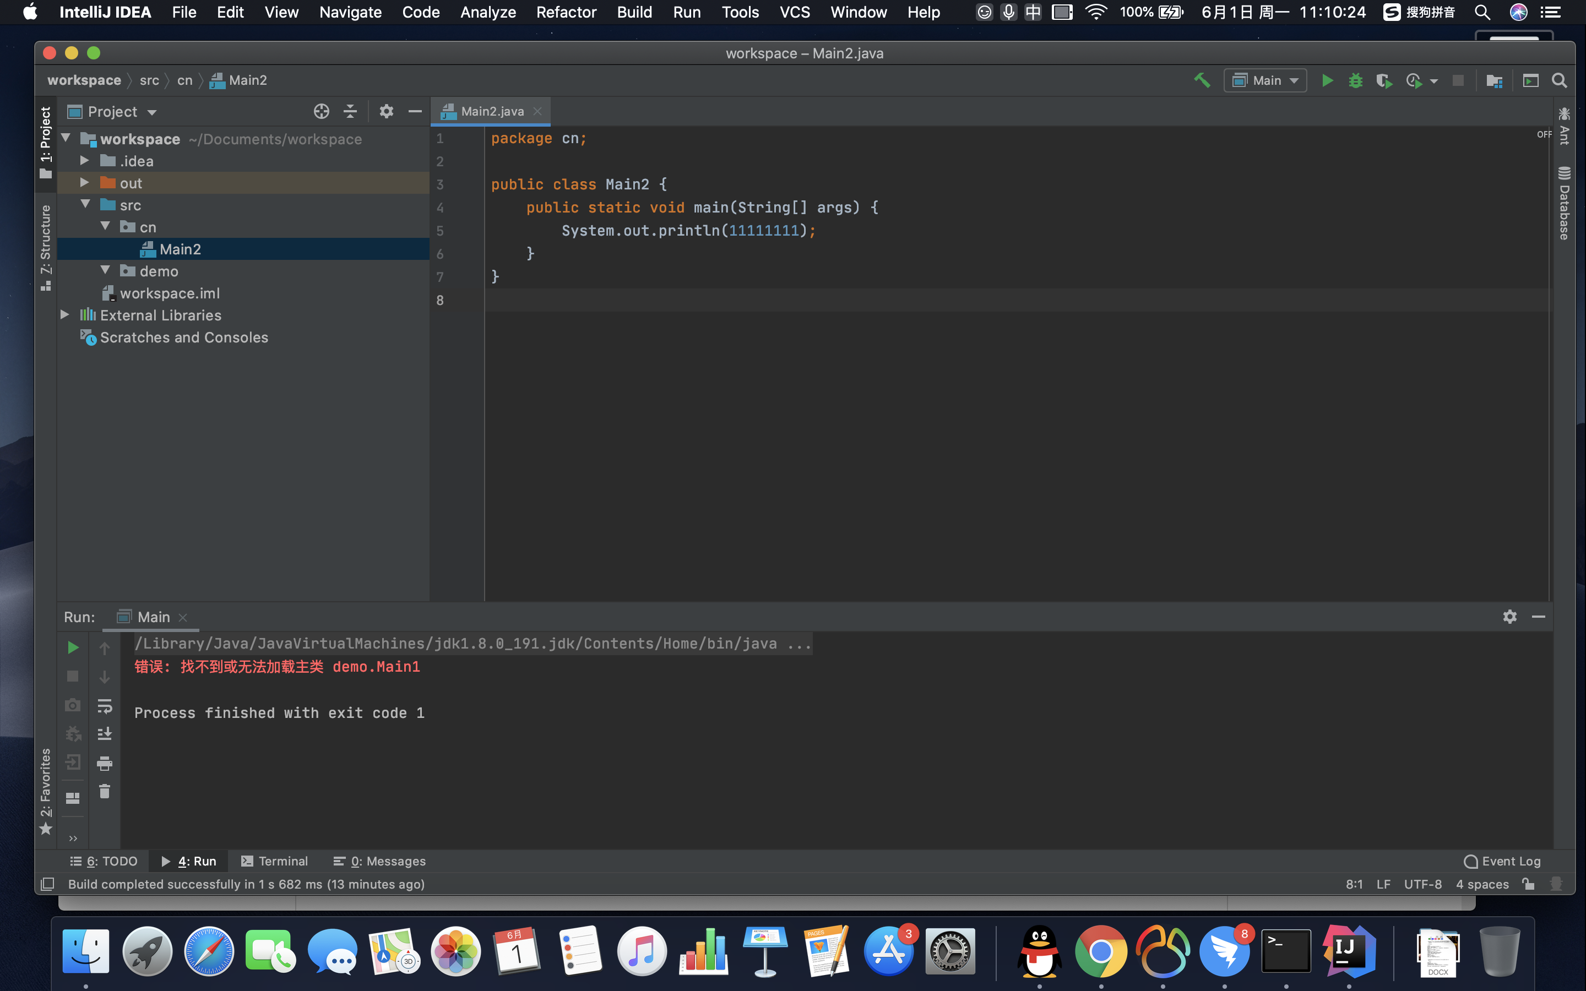Viewport: 1586px width, 991px height.
Task: Open the Event Log
Action: (x=1502, y=861)
